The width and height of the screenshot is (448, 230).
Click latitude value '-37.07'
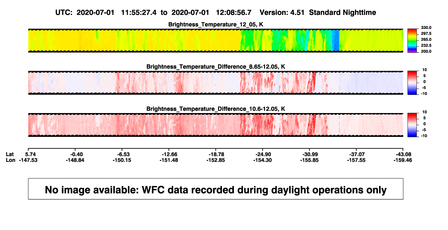click(356, 154)
